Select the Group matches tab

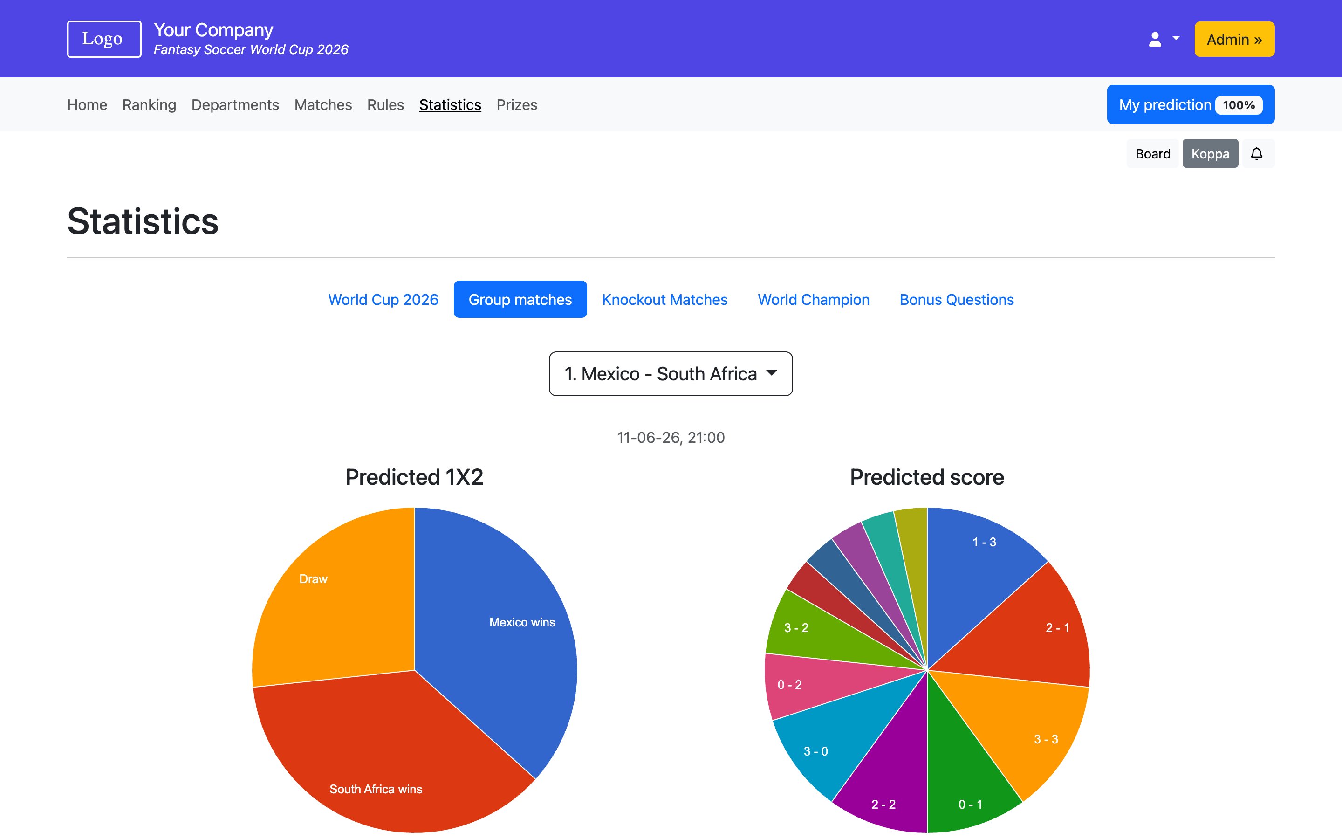520,300
